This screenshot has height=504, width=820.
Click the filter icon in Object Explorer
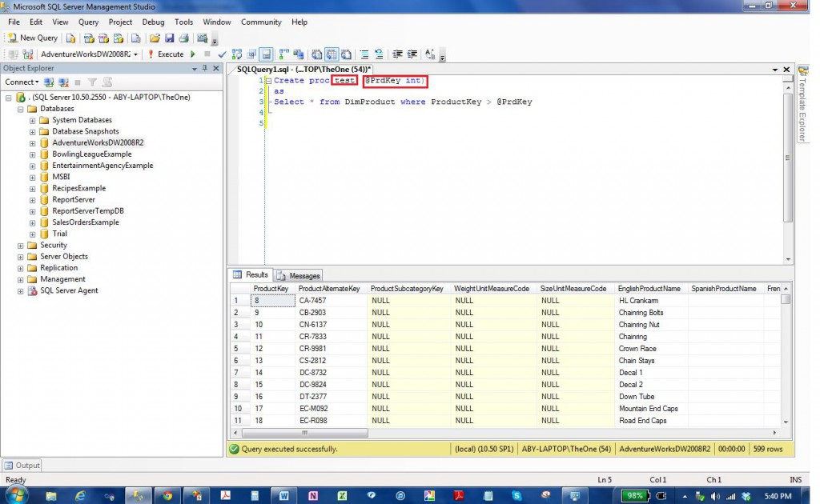(x=92, y=82)
